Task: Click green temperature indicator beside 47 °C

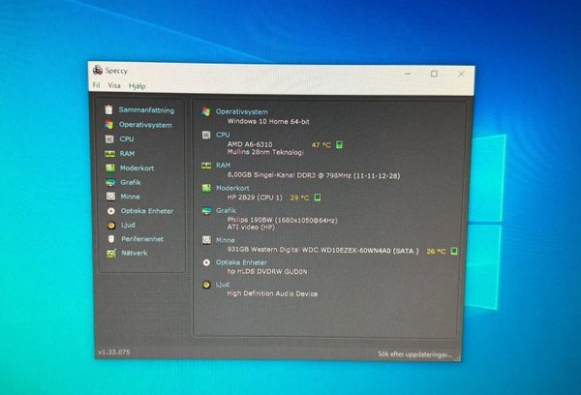Action: pyautogui.click(x=339, y=145)
